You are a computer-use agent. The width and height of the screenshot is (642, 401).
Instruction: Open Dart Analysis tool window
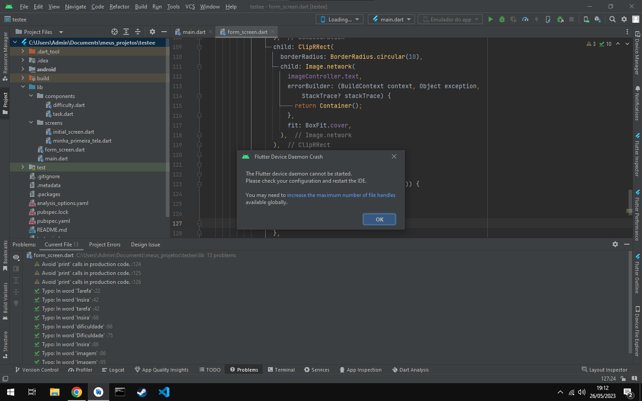tap(410, 370)
